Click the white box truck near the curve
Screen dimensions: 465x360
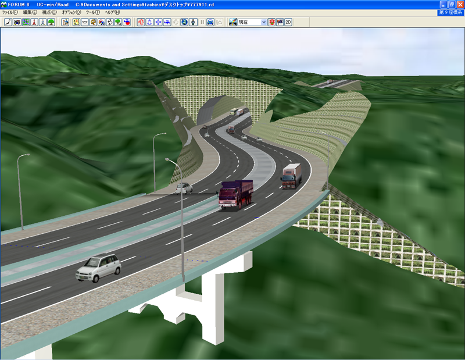[291, 176]
